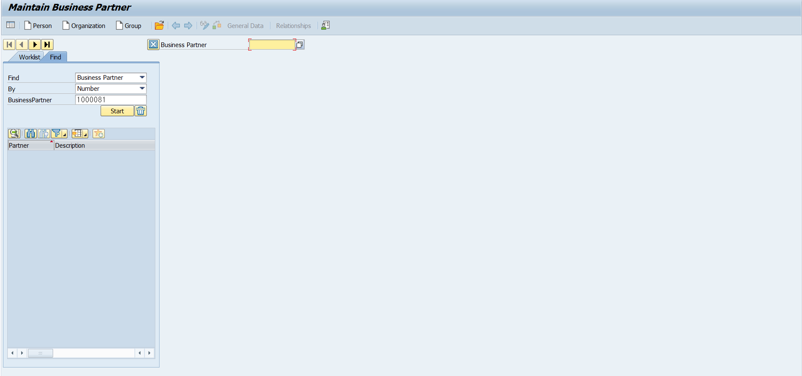
Task: Click the where-used relationship icon in toolbar
Action: (x=217, y=25)
